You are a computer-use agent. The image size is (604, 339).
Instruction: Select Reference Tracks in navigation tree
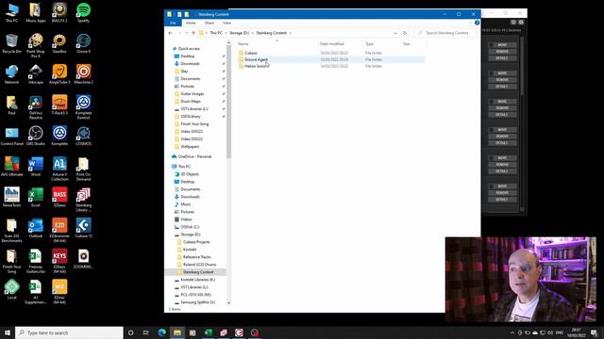pyautogui.click(x=196, y=257)
